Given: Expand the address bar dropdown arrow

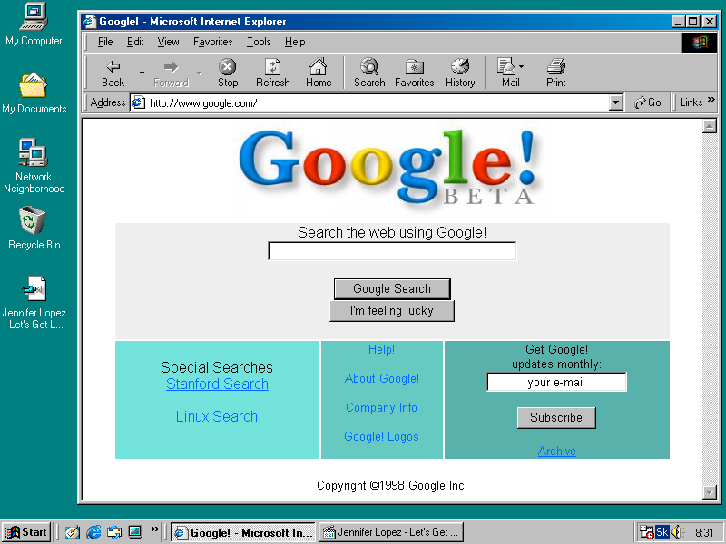Looking at the screenshot, I should (616, 103).
